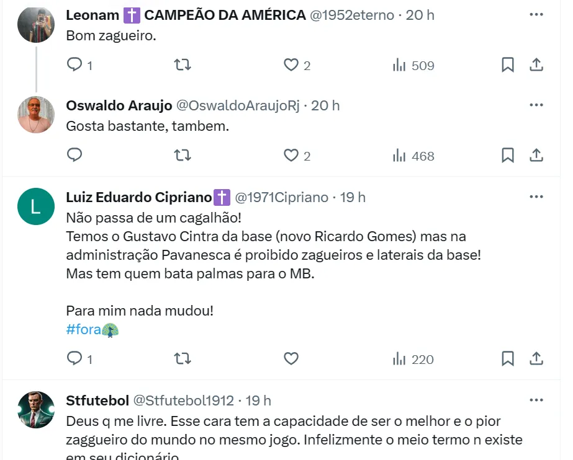The height and width of the screenshot is (460, 573).
Task: Repost Luiz Eduardo Cipriano's tweet
Action: (x=183, y=358)
